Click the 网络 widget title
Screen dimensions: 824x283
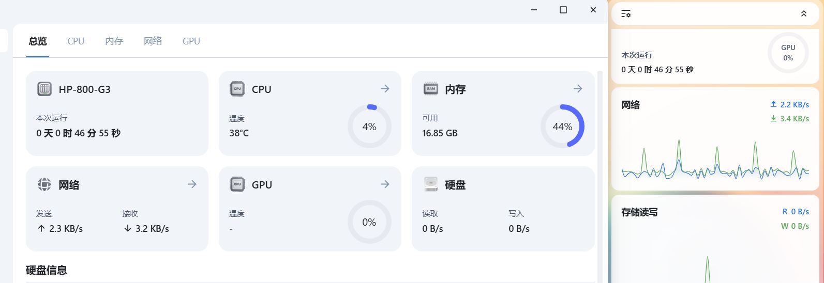(x=631, y=105)
